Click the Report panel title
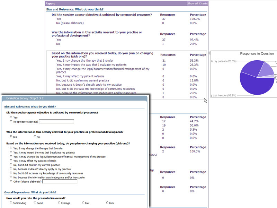Image resolution: width=277 pixels, height=208 pixels. tap(50, 3)
